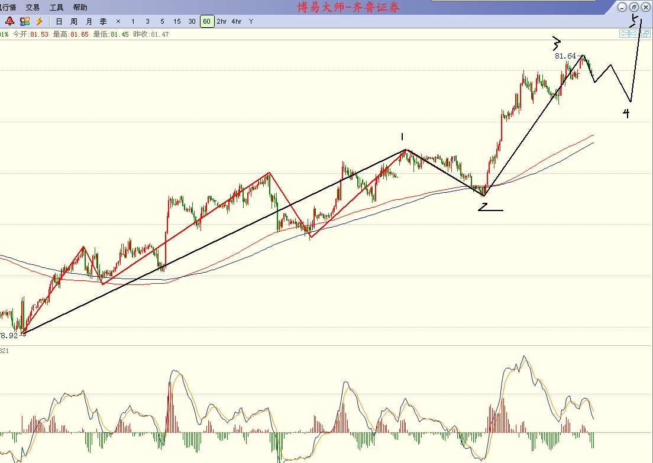Click the 今开 81.53 opening price
This screenshot has height=463, width=653.
pyautogui.click(x=30, y=34)
